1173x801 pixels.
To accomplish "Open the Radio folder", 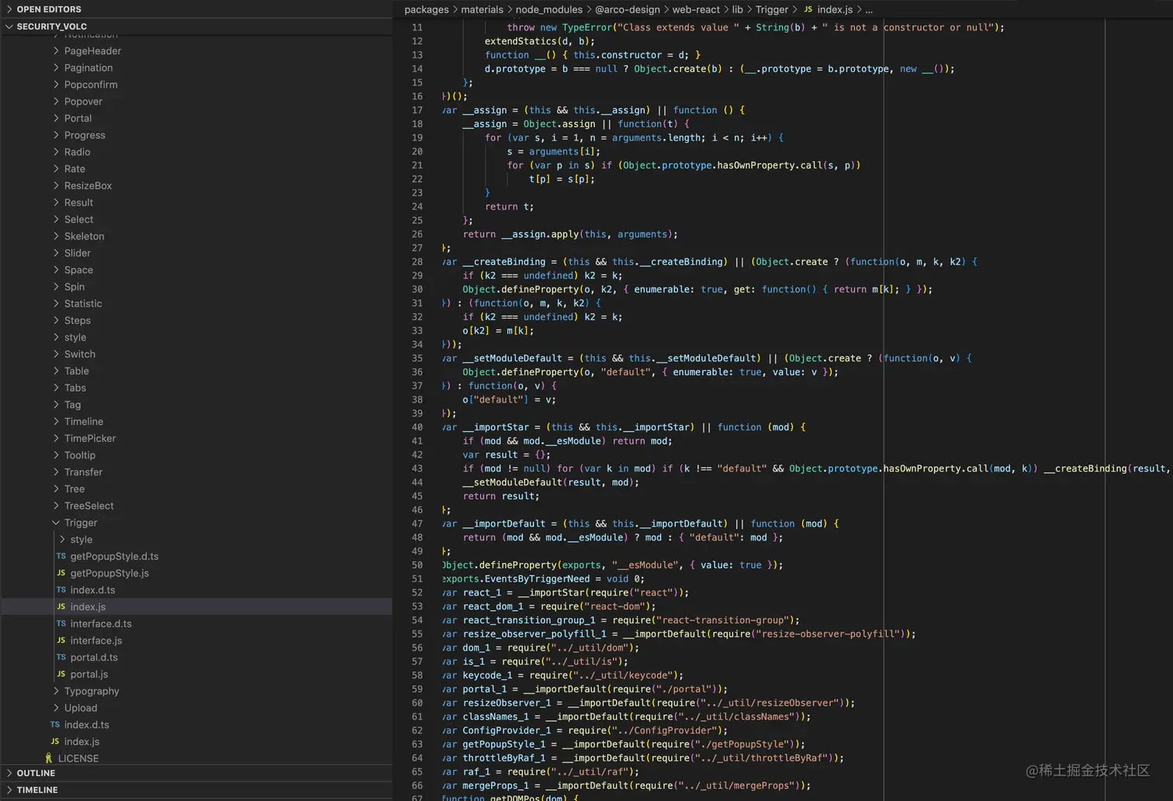I will [x=77, y=152].
